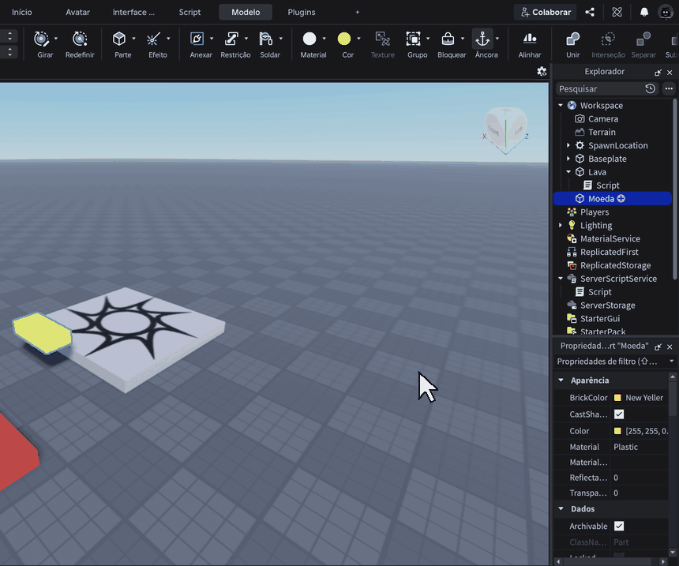
Task: Expand the SpawnLocation node
Action: tap(568, 145)
